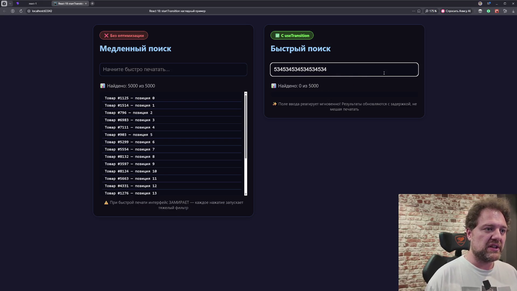The height and width of the screenshot is (291, 517).
Task: Ask Alice AI via Спросить Алису AI
Action: click(x=456, y=11)
